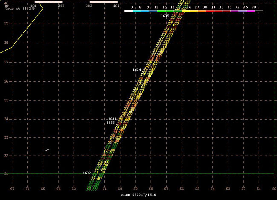
Task: Click the color scale number 9
Action: [x=148, y=7]
